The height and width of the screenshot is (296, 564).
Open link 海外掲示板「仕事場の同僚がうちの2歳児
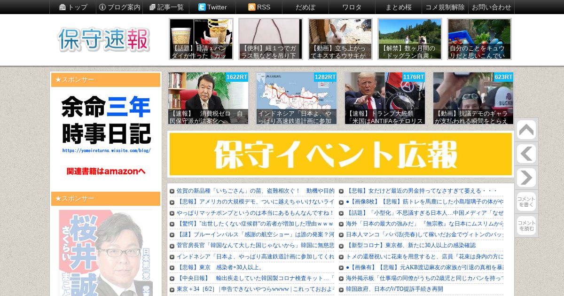pyautogui.click(x=424, y=278)
